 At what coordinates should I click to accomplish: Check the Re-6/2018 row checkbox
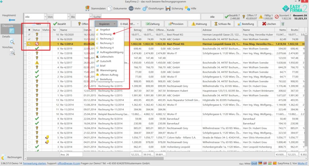(x=29, y=58)
